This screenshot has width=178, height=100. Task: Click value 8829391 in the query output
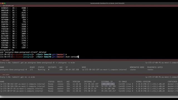(x=5, y=22)
